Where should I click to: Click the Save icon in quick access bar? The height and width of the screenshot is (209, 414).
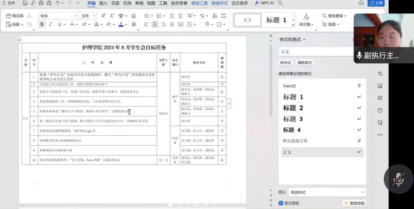25,3
